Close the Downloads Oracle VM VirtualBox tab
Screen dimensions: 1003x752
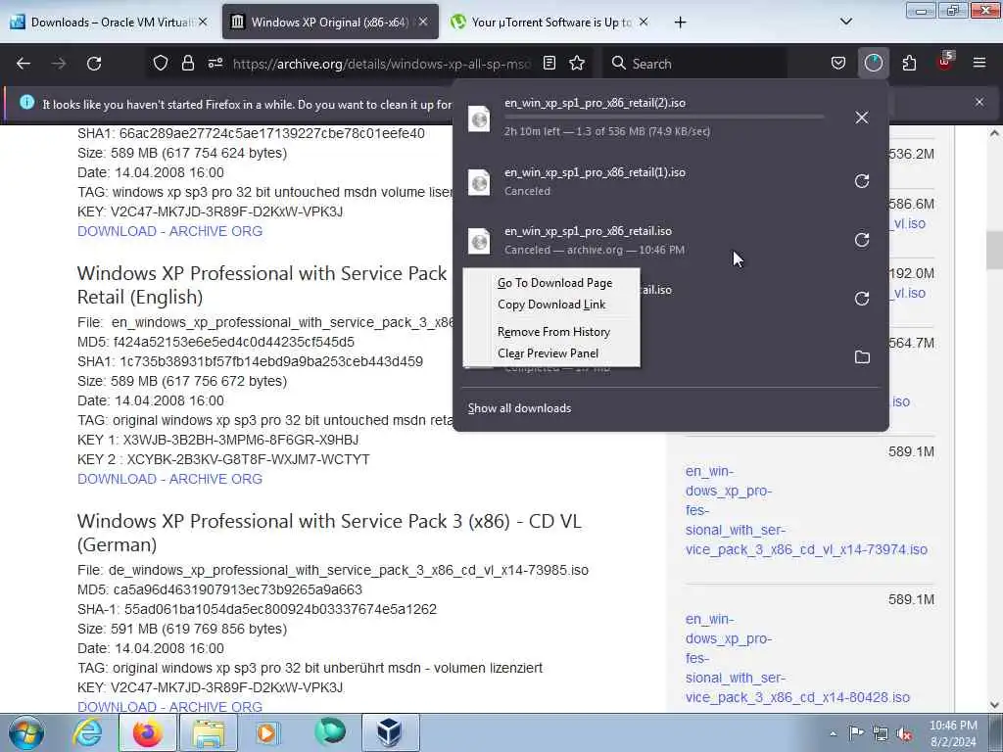point(203,23)
